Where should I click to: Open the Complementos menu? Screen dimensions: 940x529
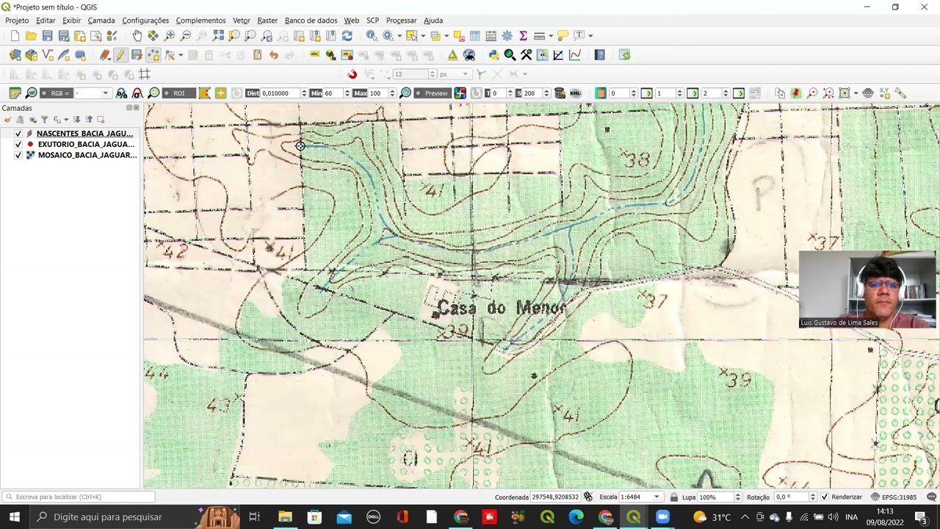pos(200,21)
